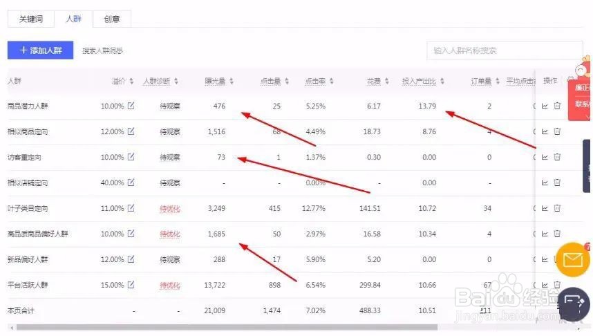593x336 pixels.
Task: Select the 相似店铺定向 name cell
Action: pos(28,183)
